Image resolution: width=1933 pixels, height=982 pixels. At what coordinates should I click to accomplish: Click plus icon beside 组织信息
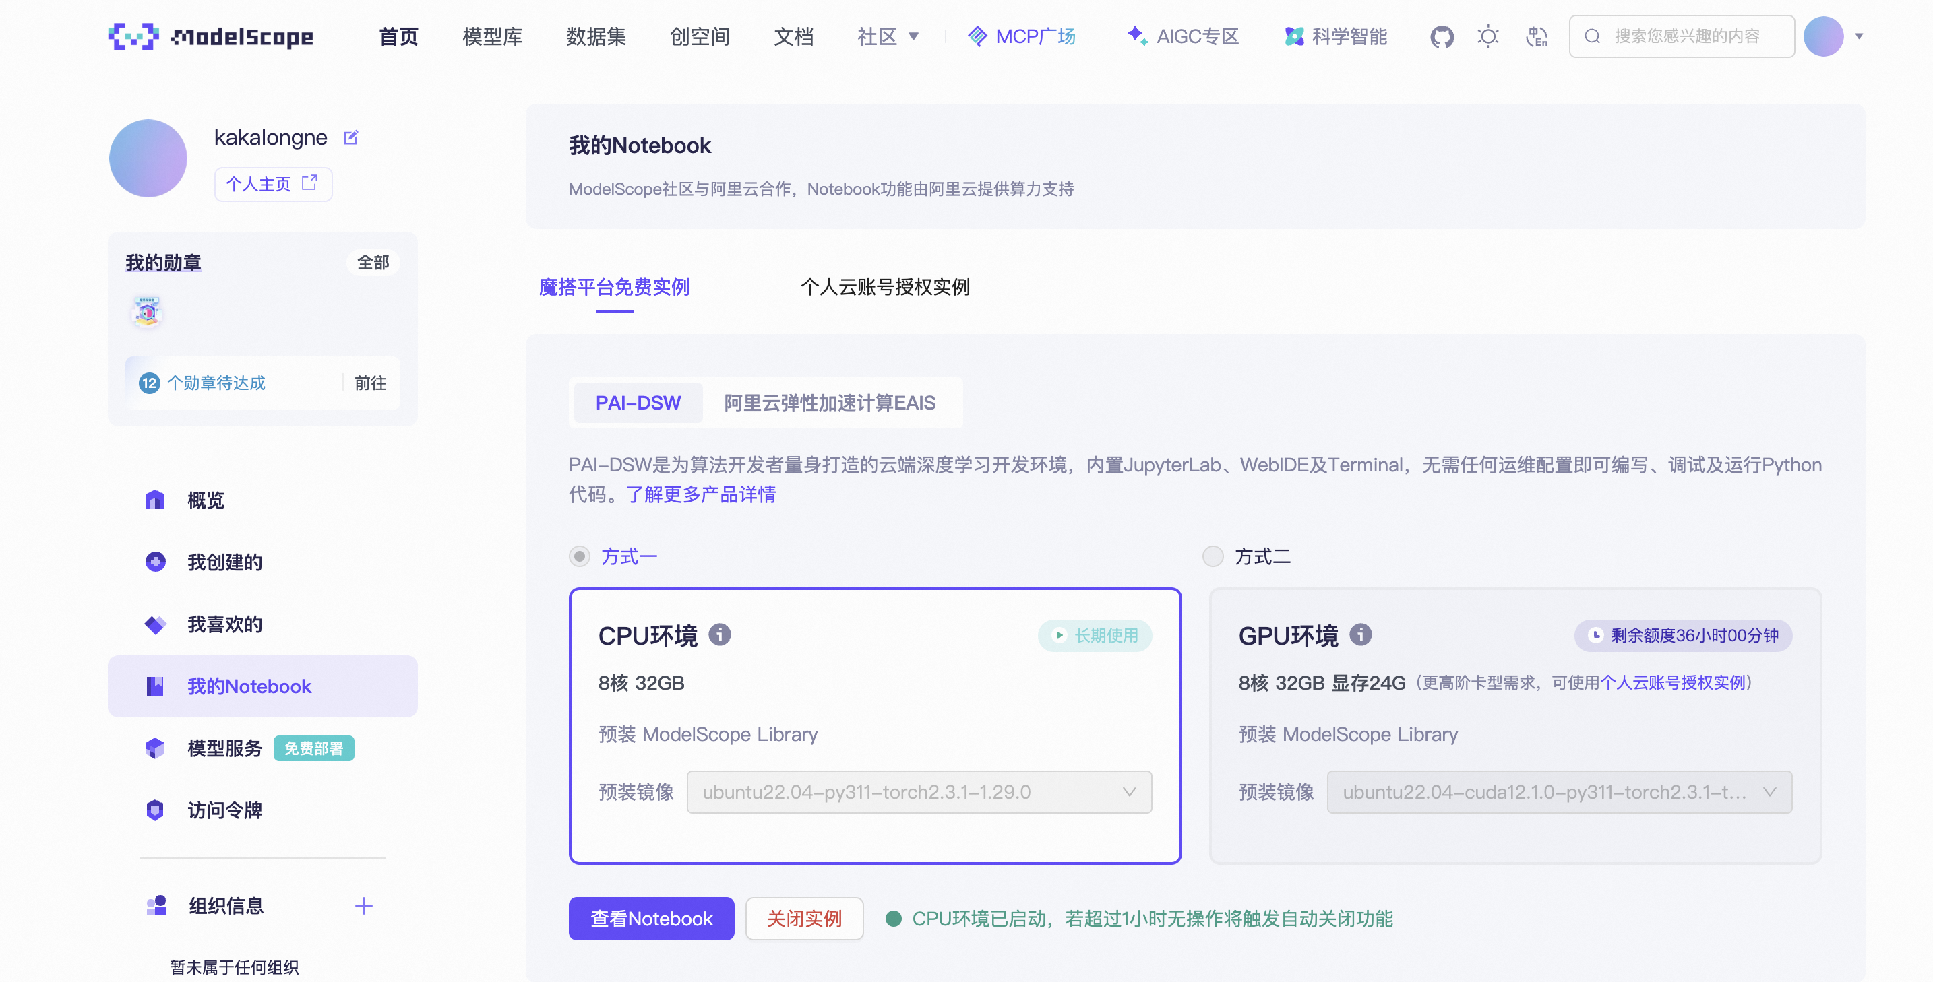[x=363, y=905]
